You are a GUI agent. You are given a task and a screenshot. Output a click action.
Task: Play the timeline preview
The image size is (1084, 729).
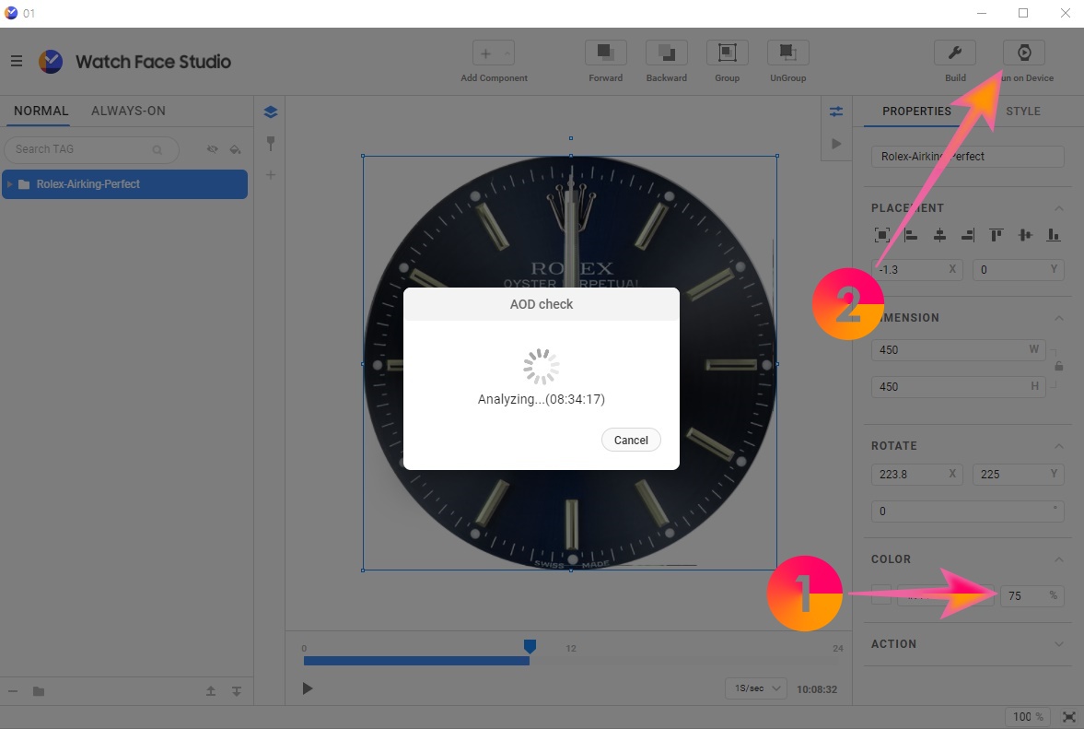(x=308, y=688)
